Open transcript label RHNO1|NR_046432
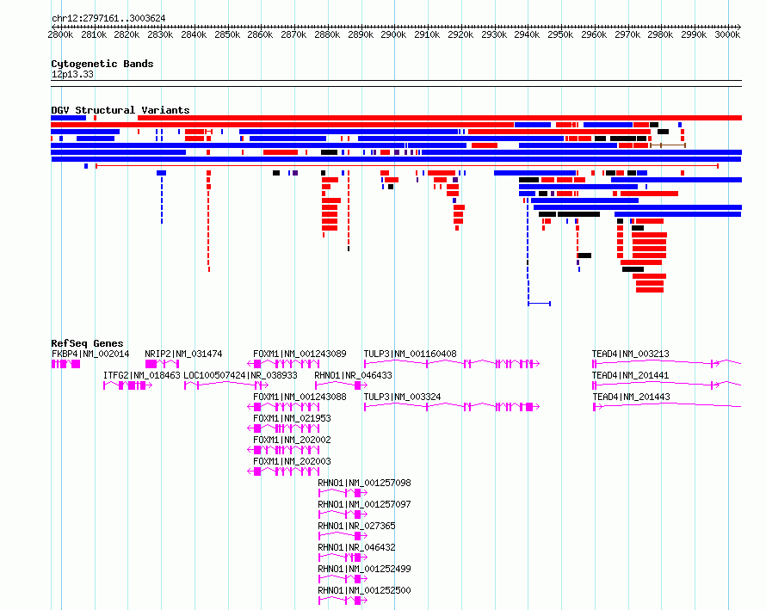Screen dimensions: 766x610 tap(356, 547)
